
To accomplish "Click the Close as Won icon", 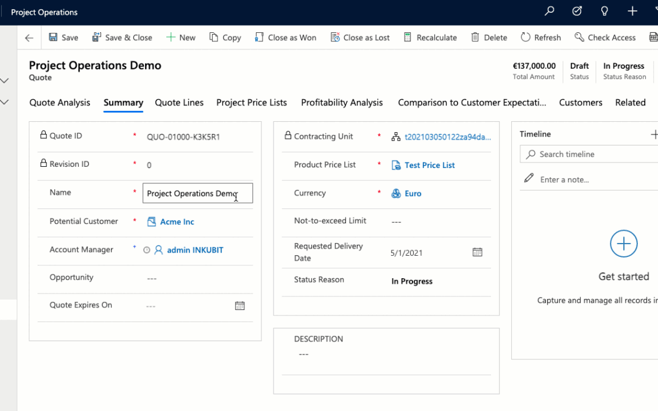I will (259, 37).
